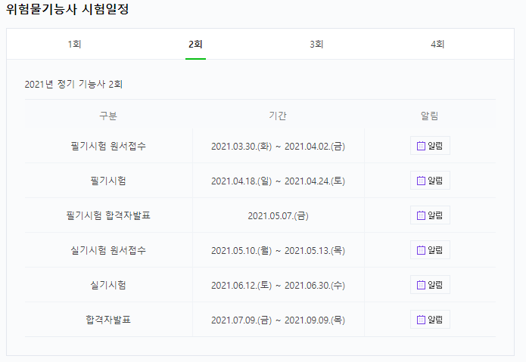The width and height of the screenshot is (526, 362).
Task: Click 알림 button for 필기시험 원서접수 row
Action: (x=430, y=146)
